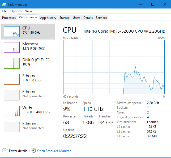Maximize the Task Manager window

(x=153, y=4)
